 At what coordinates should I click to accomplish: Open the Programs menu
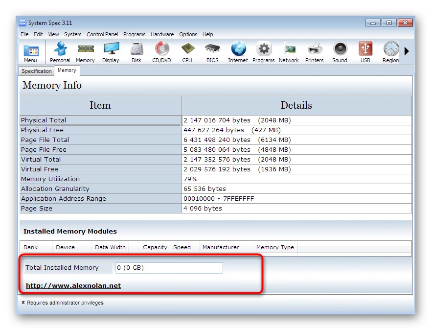click(x=135, y=34)
